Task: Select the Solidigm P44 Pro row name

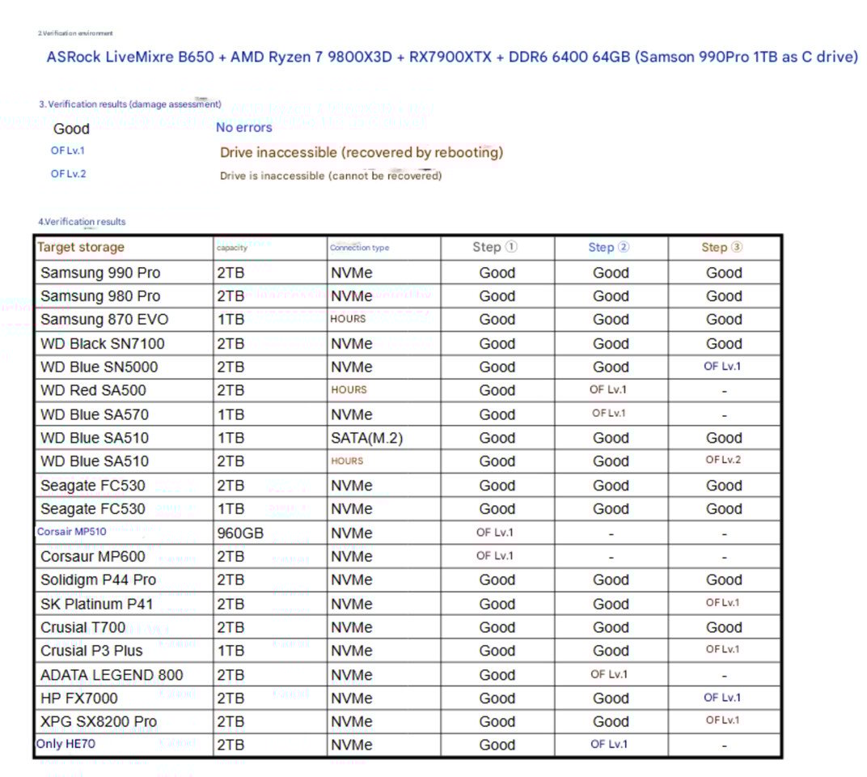Action: point(98,580)
